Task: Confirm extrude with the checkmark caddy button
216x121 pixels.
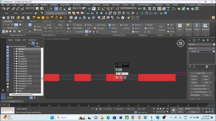Action: point(117,78)
